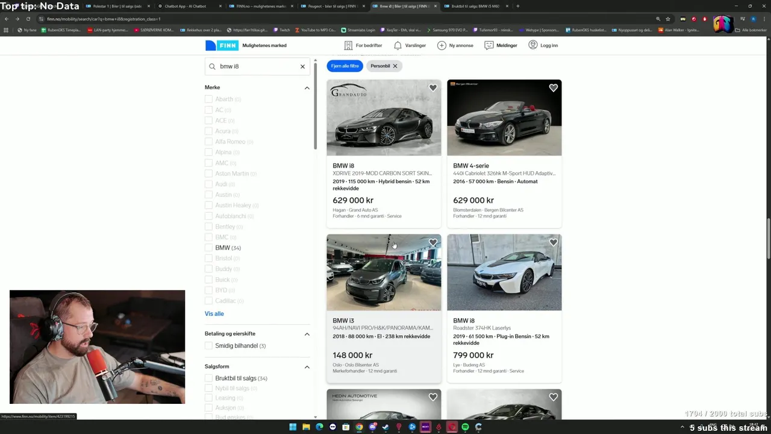Open the BMW i3 listing title
The image size is (771, 434).
pos(343,321)
